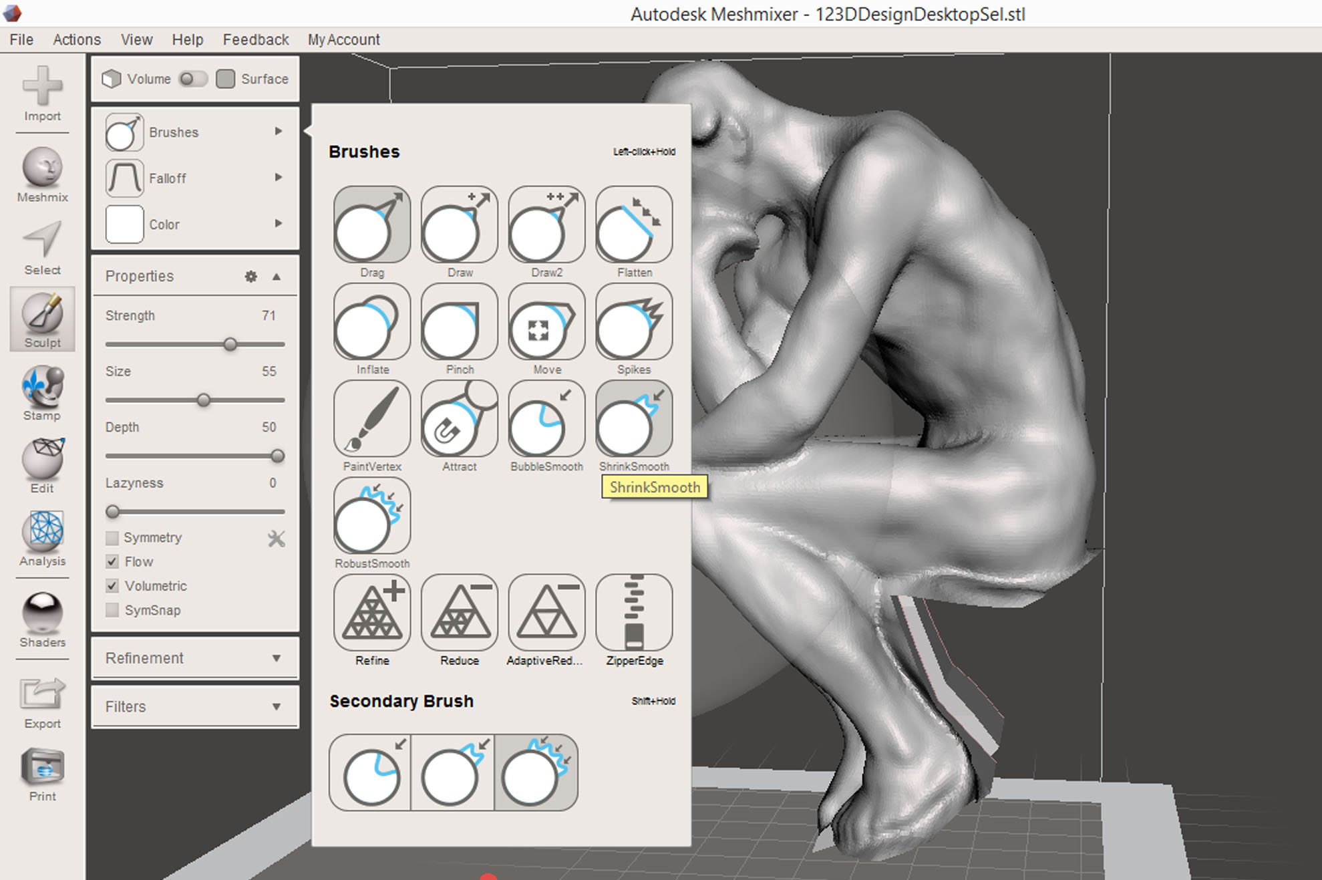Viewport: 1322px width, 880px height.
Task: Click the Meshmixer app logo
Action: pos(12,12)
